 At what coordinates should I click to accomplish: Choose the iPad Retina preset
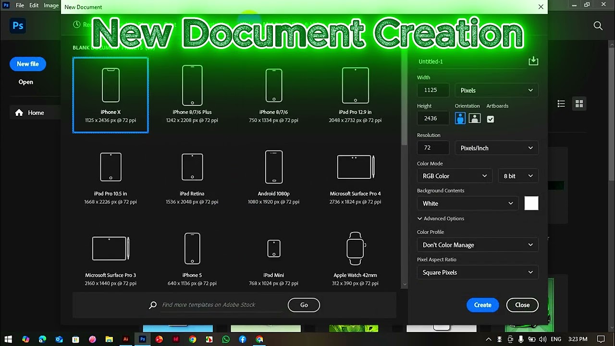(192, 177)
